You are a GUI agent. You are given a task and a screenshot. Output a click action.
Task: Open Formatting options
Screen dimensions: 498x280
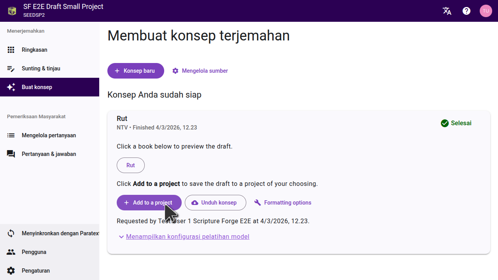pyautogui.click(x=283, y=203)
